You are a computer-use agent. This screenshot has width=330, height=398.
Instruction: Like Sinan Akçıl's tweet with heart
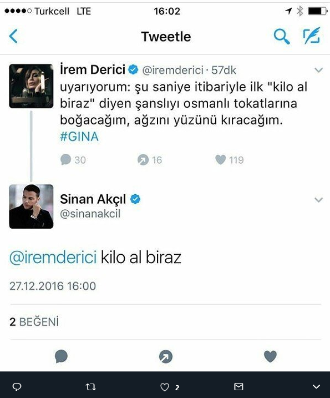(x=270, y=356)
